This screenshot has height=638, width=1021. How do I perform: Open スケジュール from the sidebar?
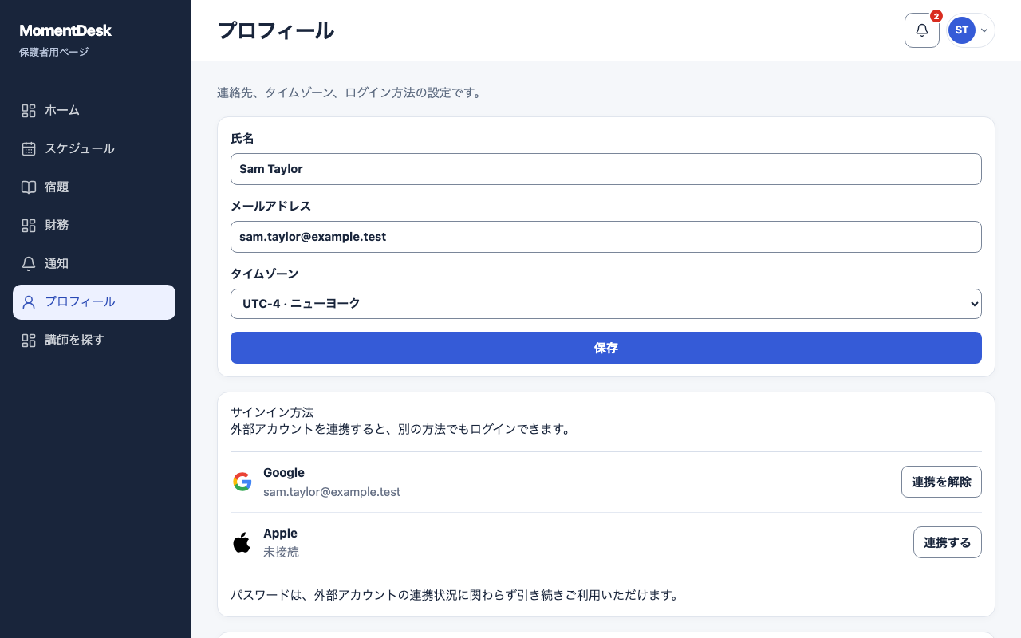[94, 149]
